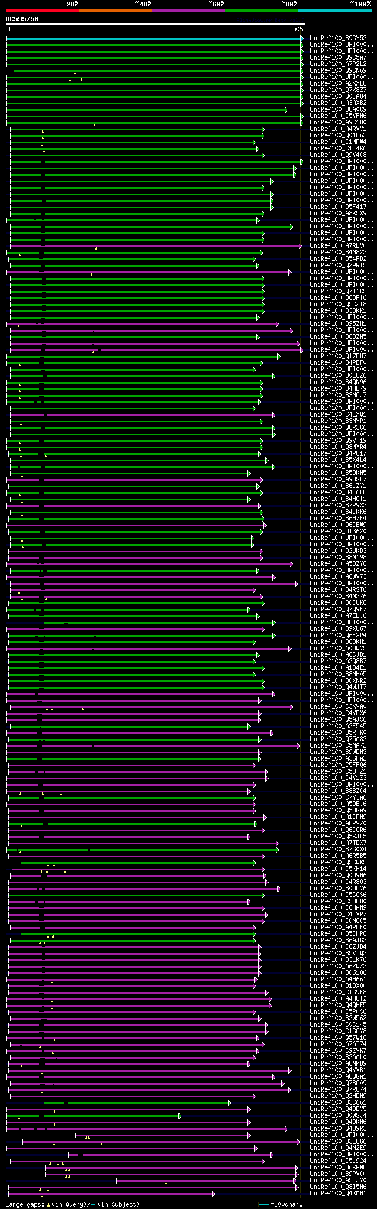Open hit UniRef100_B3LCG6
The image size is (377, 1209).
[338, 1142]
